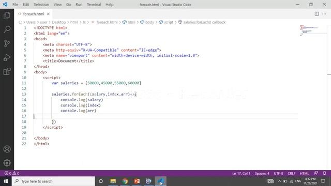Click the round wheel app taskbar icon

click(x=148, y=181)
